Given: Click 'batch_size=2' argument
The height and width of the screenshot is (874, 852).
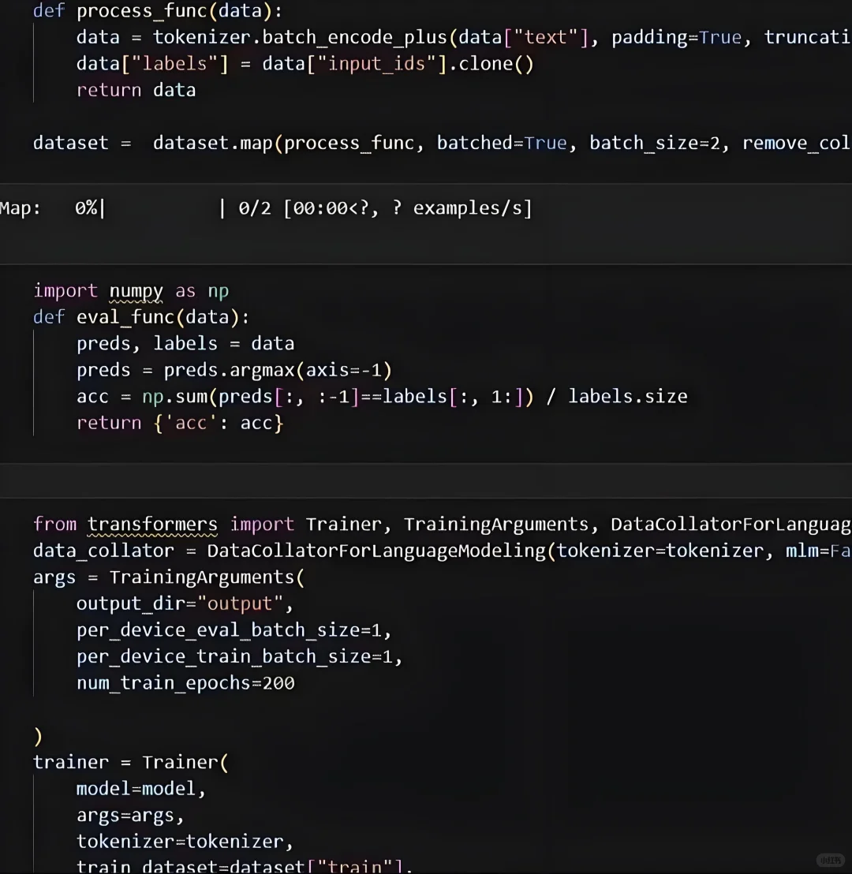Looking at the screenshot, I should (x=654, y=144).
